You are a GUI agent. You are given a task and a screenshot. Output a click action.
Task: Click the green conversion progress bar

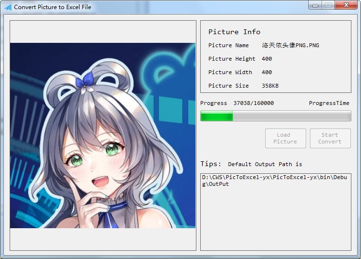pyautogui.click(x=276, y=116)
